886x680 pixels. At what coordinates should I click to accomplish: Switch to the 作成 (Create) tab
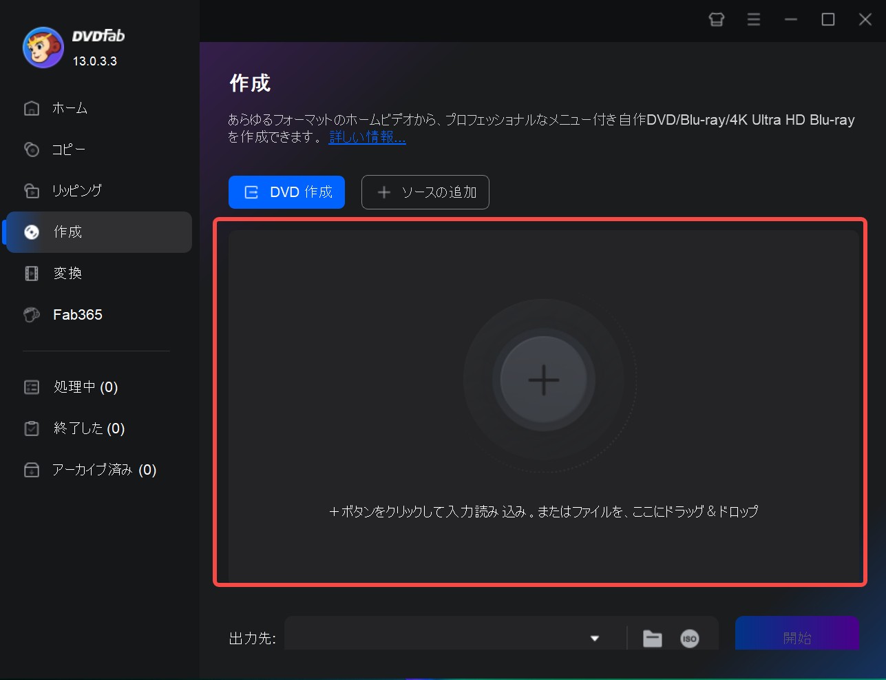pos(69,232)
